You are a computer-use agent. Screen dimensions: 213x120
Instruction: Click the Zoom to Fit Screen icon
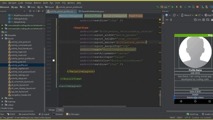(208, 20)
